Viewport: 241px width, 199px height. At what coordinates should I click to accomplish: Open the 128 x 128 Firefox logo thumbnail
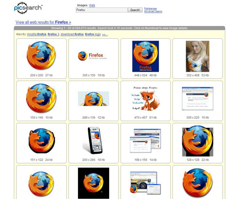198,141
